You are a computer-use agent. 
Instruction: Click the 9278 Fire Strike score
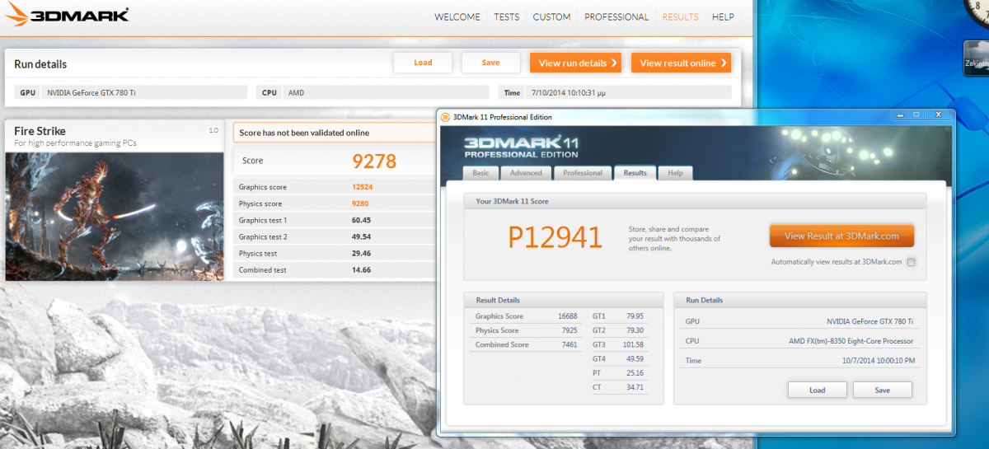click(374, 161)
